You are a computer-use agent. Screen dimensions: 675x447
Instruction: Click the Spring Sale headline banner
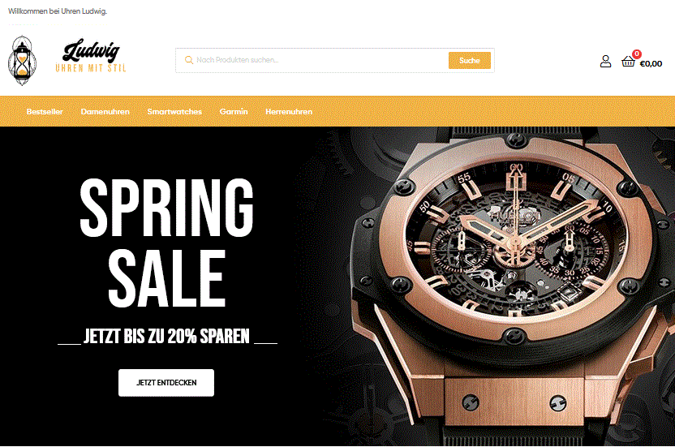click(167, 243)
